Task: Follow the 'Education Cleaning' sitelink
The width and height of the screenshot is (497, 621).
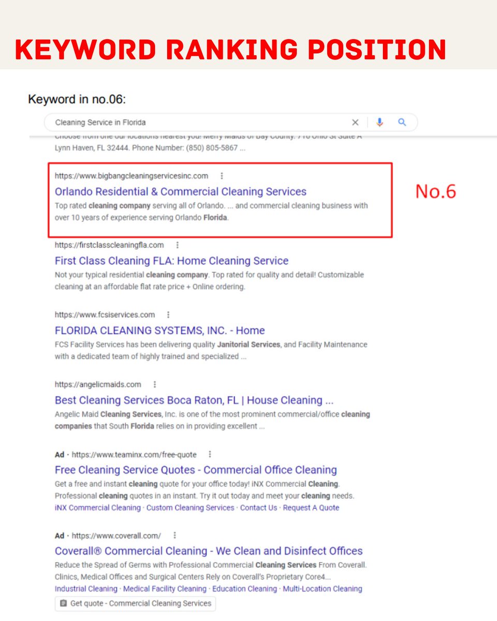Action: coord(244,589)
